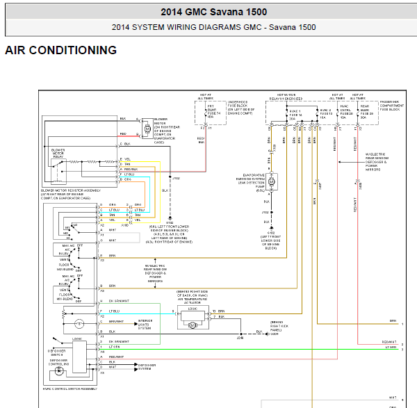
Task: Click the vertical "RED/BLK" label below underhood fuse block
Action: (x=201, y=140)
